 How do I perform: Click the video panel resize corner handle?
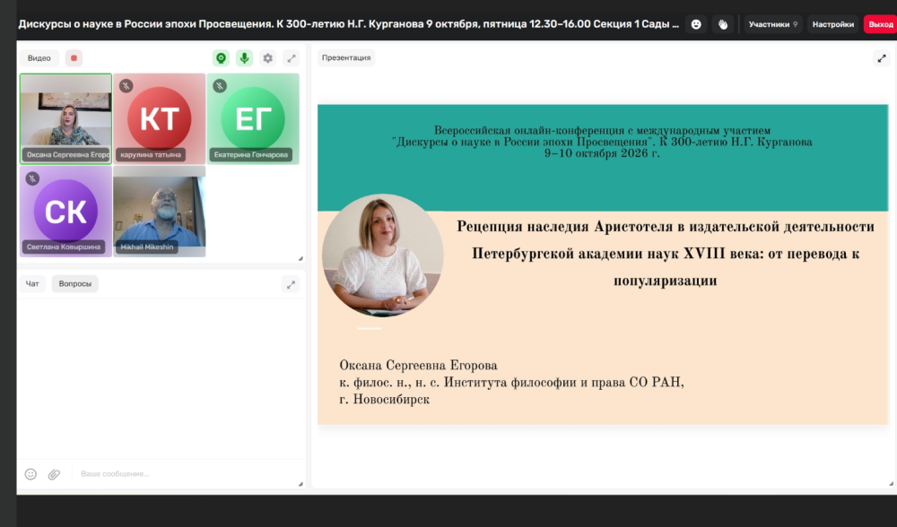300,258
